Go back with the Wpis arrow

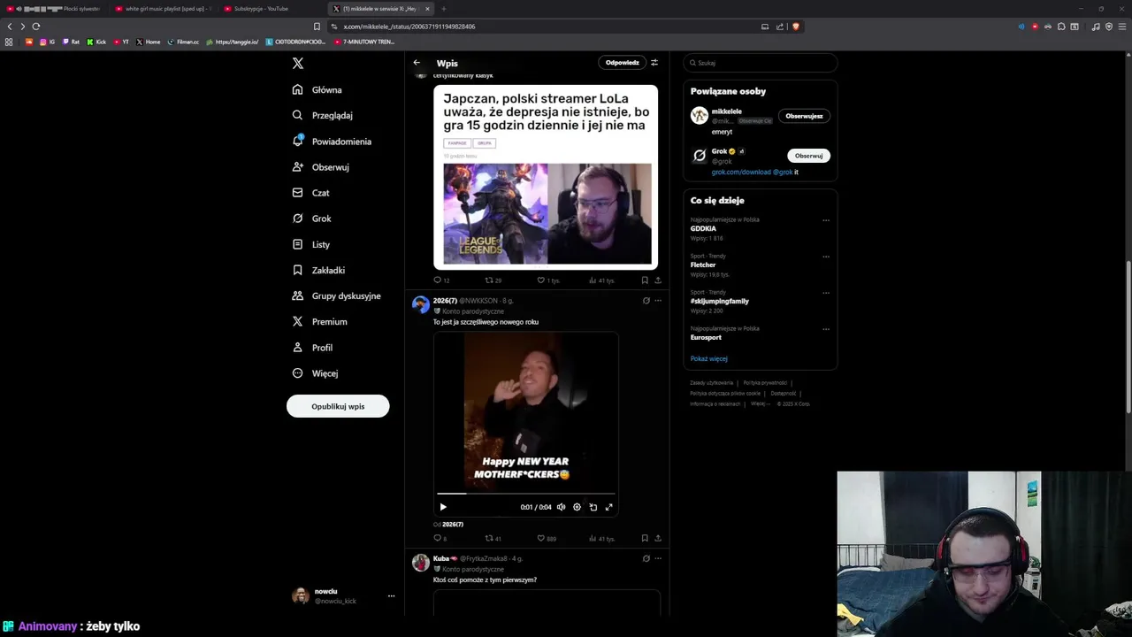click(x=417, y=63)
